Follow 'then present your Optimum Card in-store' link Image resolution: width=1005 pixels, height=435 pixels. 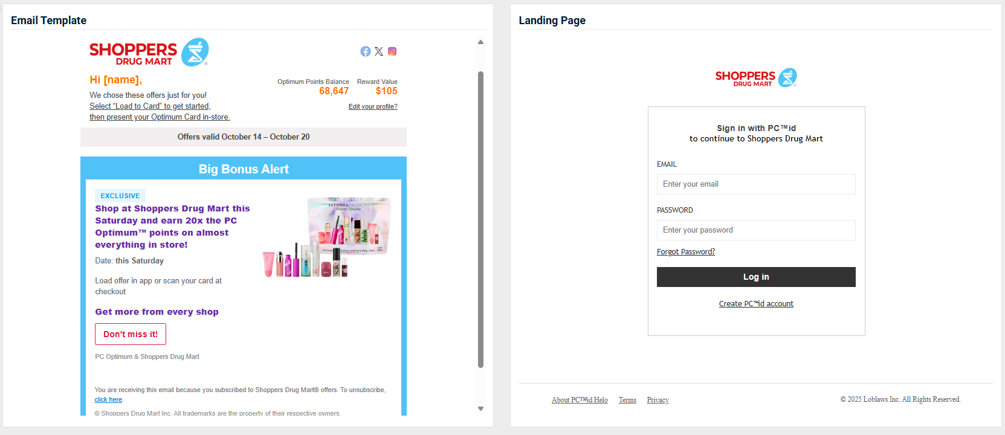(x=160, y=117)
